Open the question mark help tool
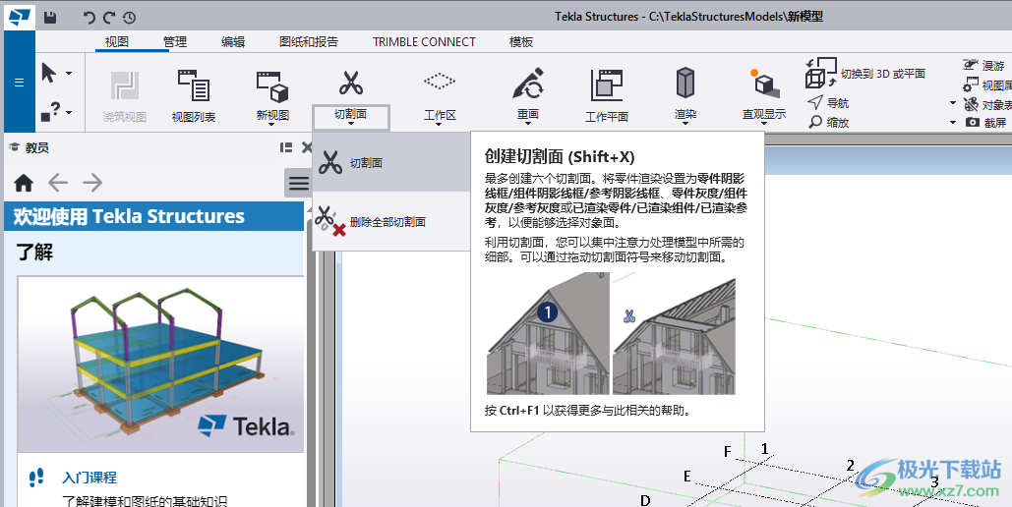This screenshot has height=507, width=1012. pyautogui.click(x=51, y=112)
